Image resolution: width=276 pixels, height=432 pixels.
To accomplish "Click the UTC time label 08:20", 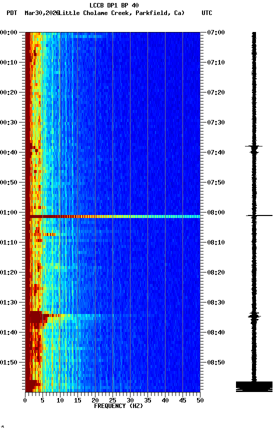I will tap(216, 272).
